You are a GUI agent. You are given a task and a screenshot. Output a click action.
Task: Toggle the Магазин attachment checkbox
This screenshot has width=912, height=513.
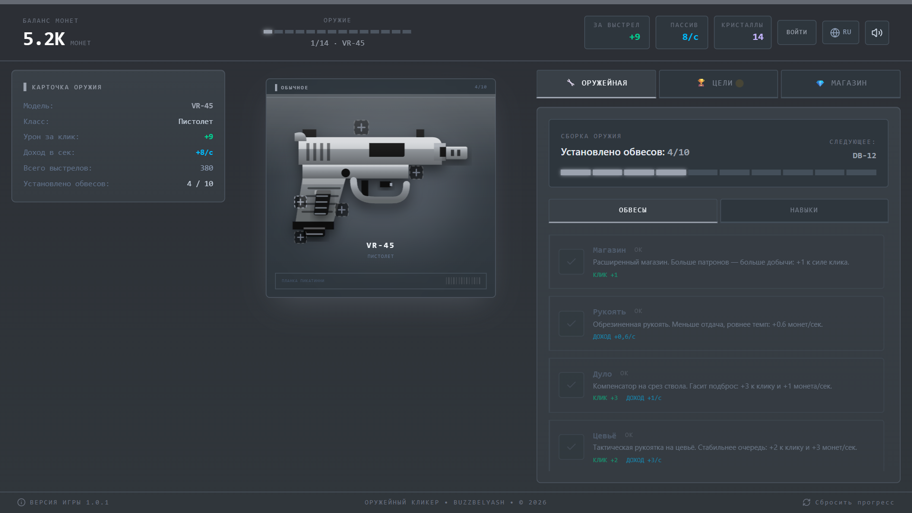[x=571, y=262]
